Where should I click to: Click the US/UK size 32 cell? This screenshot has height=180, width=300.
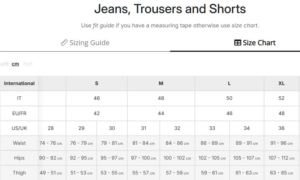177,128
